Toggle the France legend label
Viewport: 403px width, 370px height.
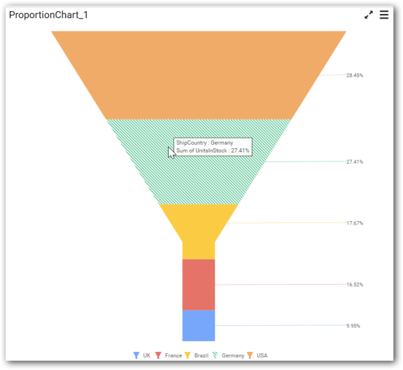coord(174,355)
